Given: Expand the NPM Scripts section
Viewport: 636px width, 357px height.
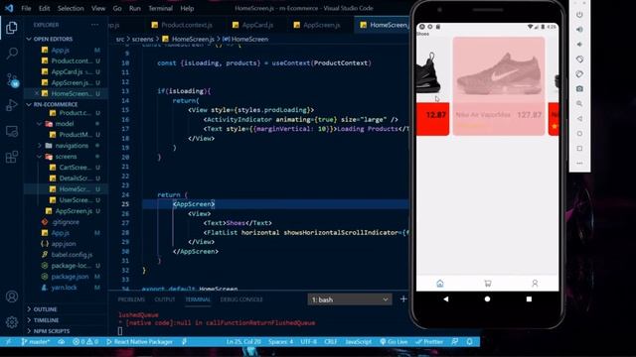Looking at the screenshot, I should coord(51,331).
